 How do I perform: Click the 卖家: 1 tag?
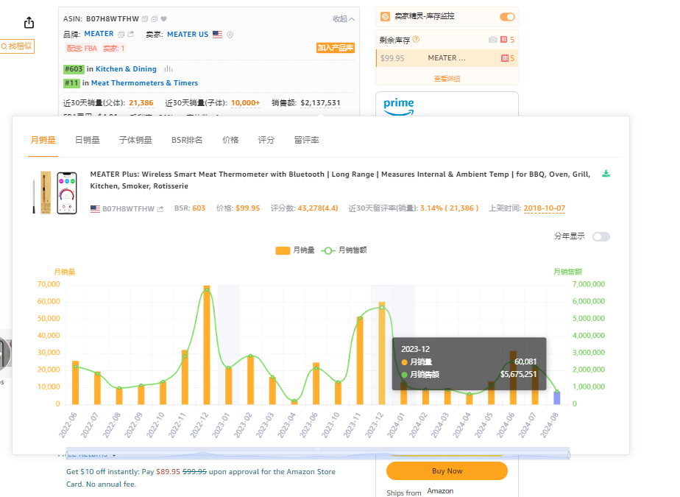coord(114,48)
